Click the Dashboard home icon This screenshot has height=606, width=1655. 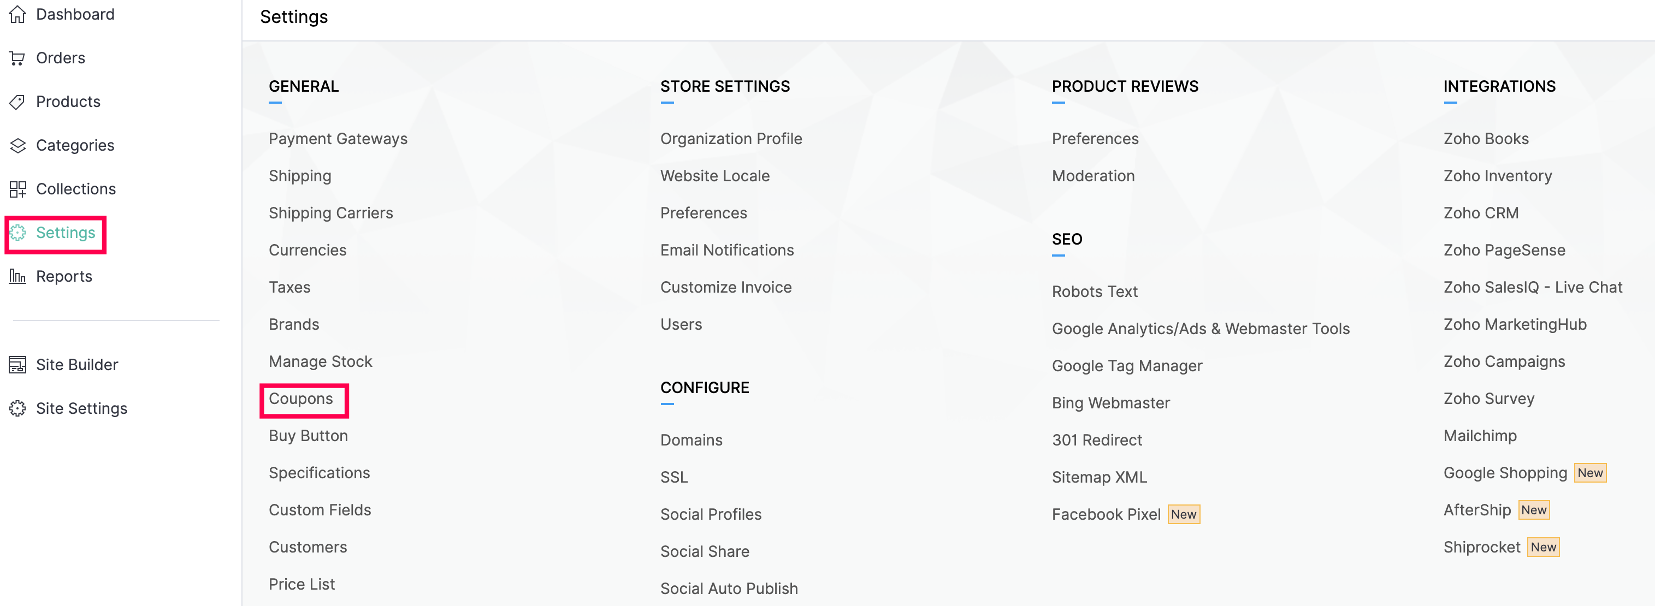click(17, 14)
